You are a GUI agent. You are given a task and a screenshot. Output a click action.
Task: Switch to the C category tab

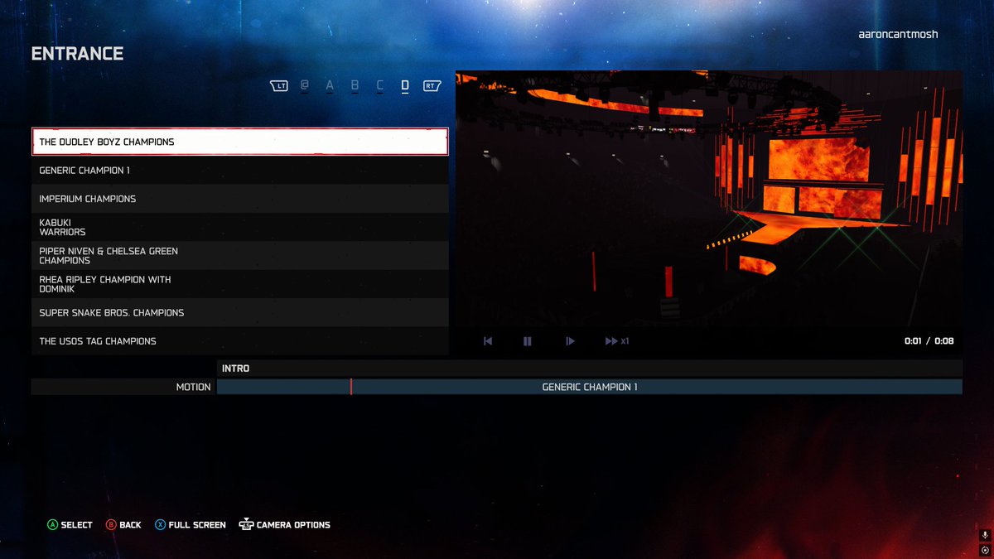[380, 85]
